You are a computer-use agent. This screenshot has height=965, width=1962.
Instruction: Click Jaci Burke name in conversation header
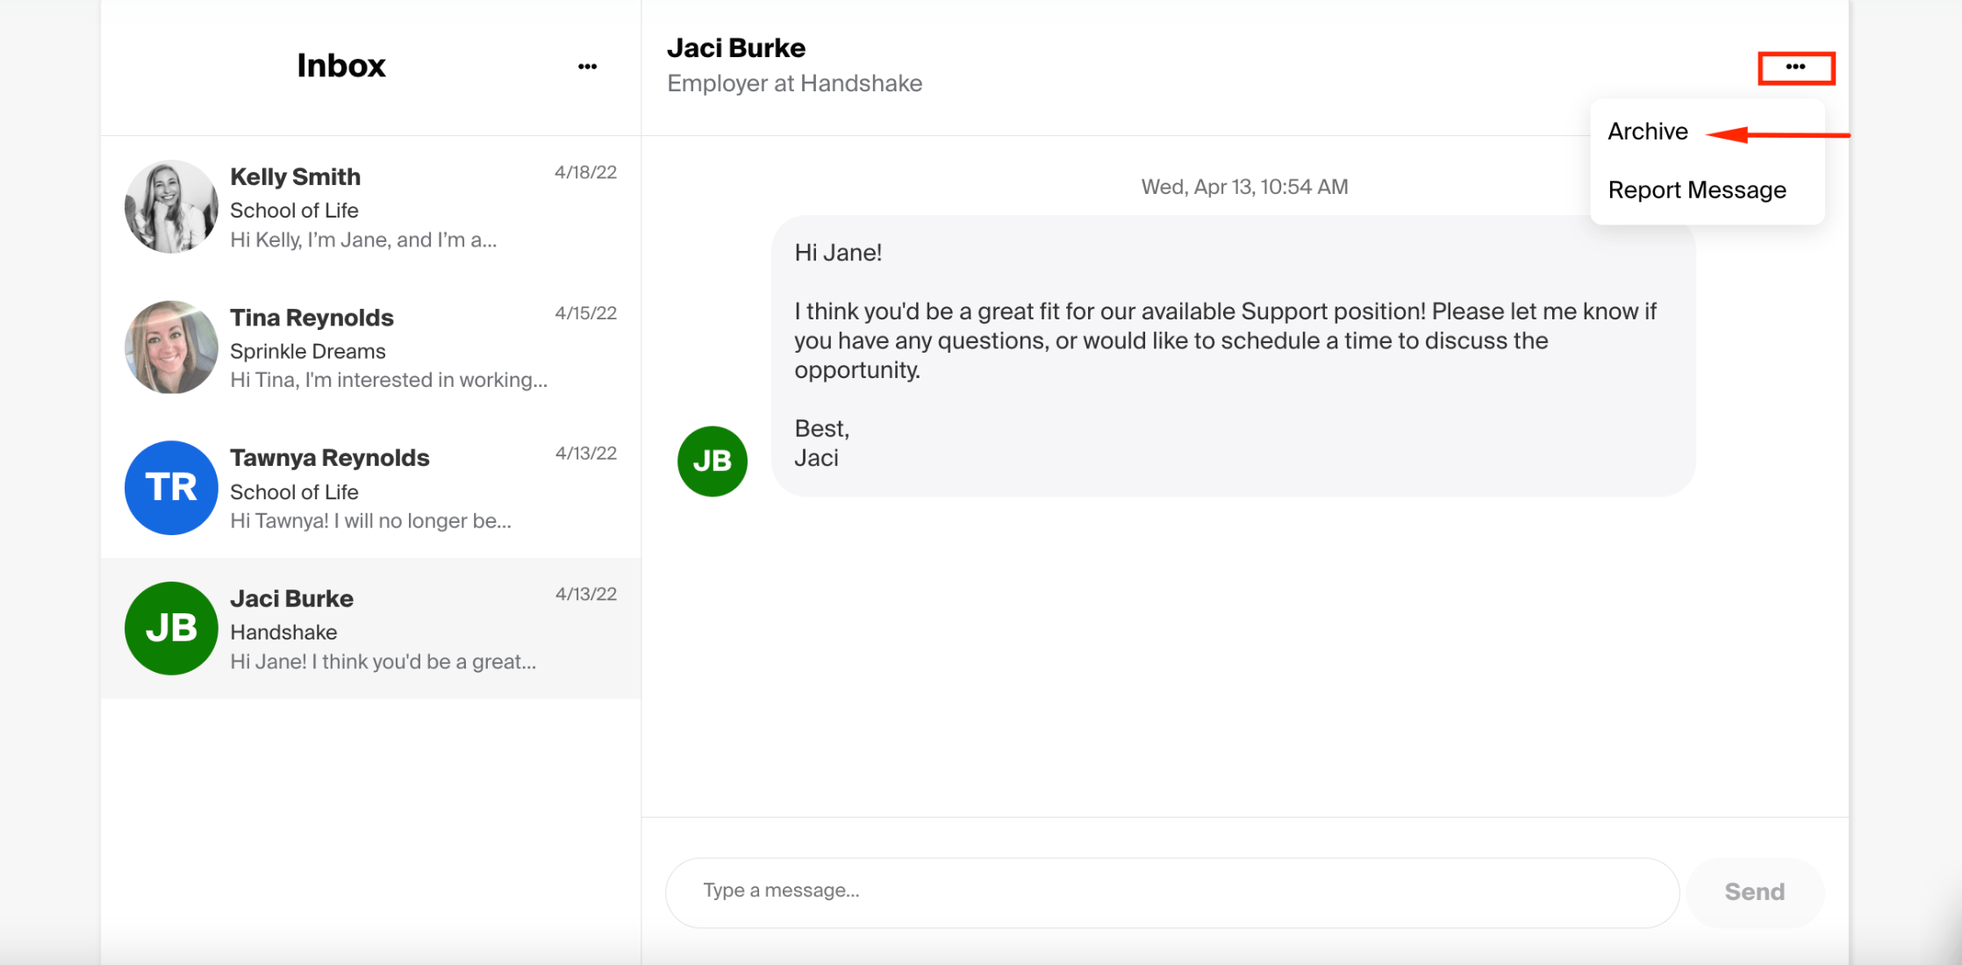pyautogui.click(x=735, y=48)
